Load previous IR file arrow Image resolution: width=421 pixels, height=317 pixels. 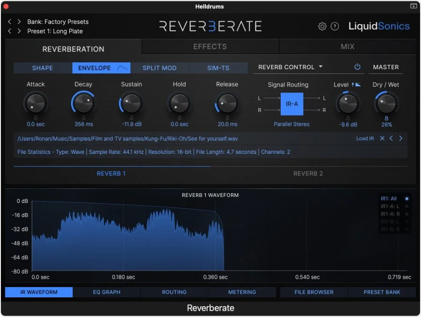[x=391, y=138]
